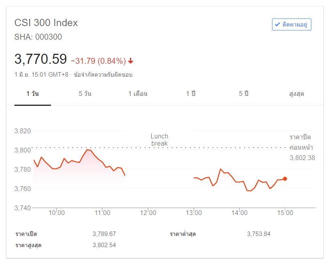The image size is (329, 262).
Task: Toggle the following (ติดตามอยู่) button
Action: tap(292, 24)
